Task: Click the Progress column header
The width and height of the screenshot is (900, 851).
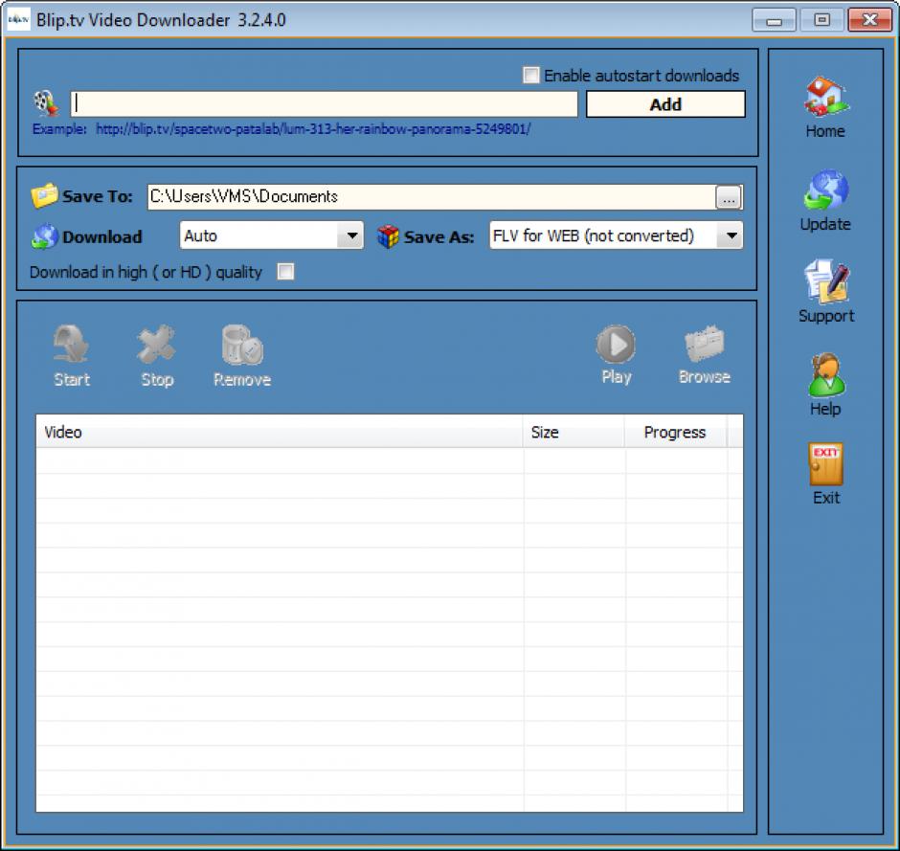Action: 674,433
